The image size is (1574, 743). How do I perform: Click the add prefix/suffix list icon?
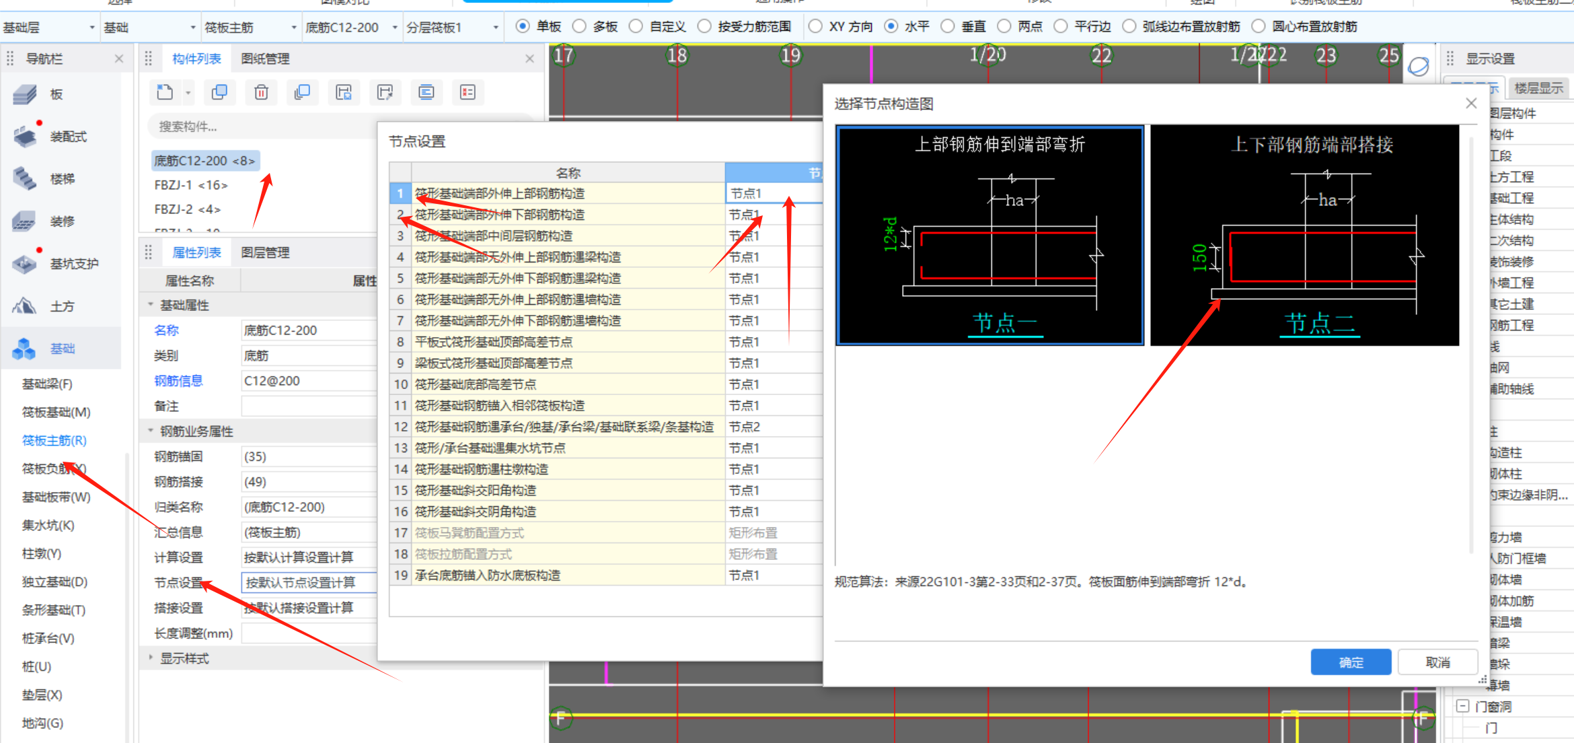426,92
